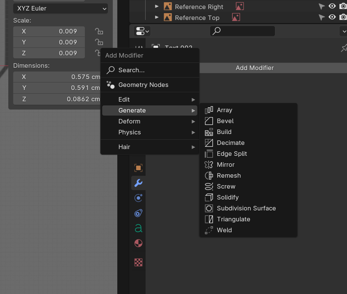Screen dimensions: 347x294
Task: Open the XYZ Euler rotation order dropdown
Action: 60,8
